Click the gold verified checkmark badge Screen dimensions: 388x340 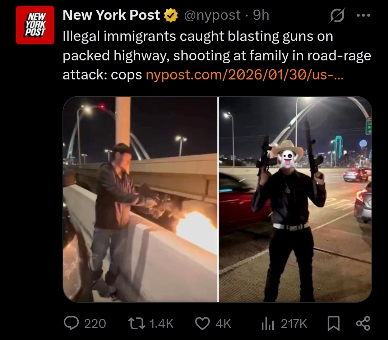[x=171, y=15]
